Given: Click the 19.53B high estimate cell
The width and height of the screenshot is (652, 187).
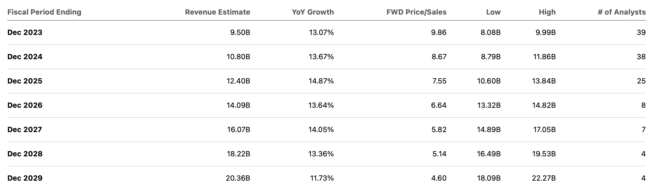Looking at the screenshot, I should [x=544, y=154].
